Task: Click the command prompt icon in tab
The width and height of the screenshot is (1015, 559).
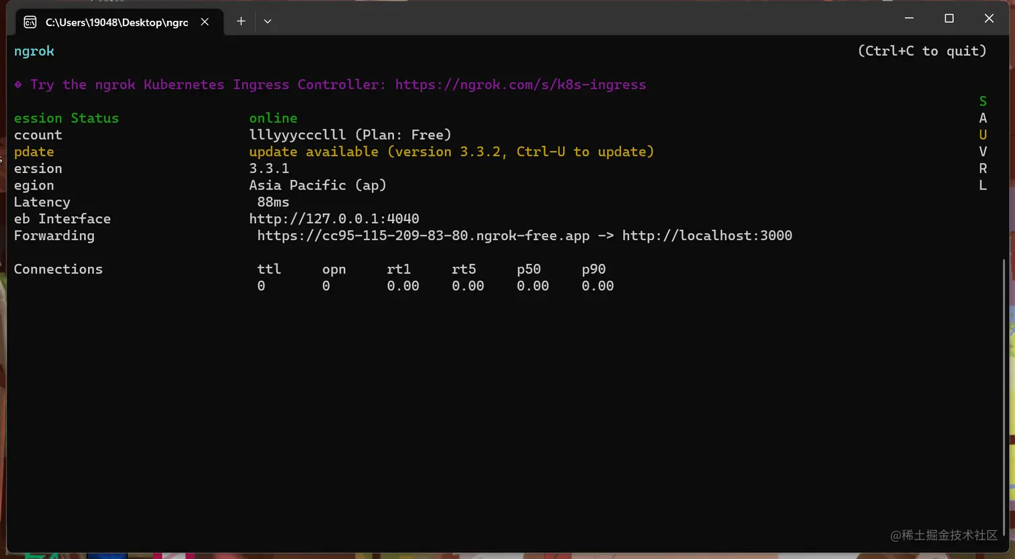Action: click(30, 22)
